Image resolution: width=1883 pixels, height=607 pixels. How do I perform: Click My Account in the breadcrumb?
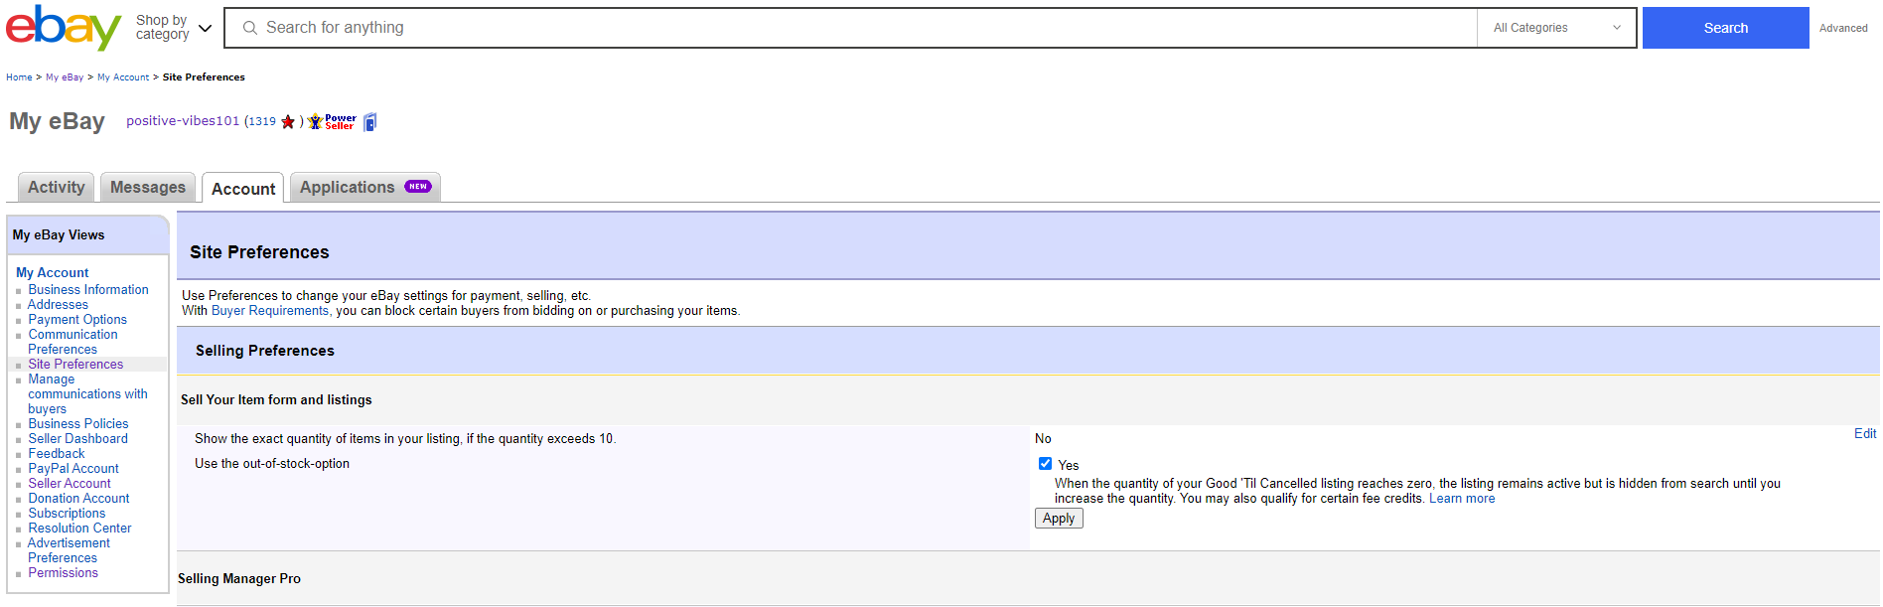pyautogui.click(x=123, y=77)
